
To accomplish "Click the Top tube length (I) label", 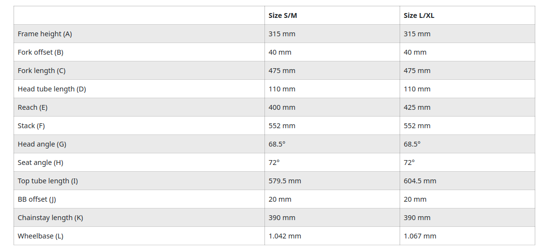I will click(x=47, y=181).
